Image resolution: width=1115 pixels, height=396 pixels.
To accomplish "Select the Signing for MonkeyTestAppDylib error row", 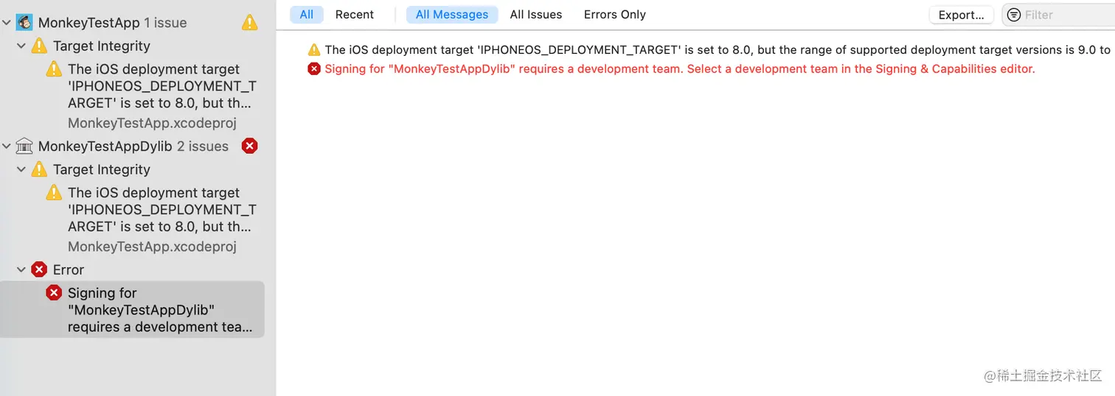I will pyautogui.click(x=133, y=309).
